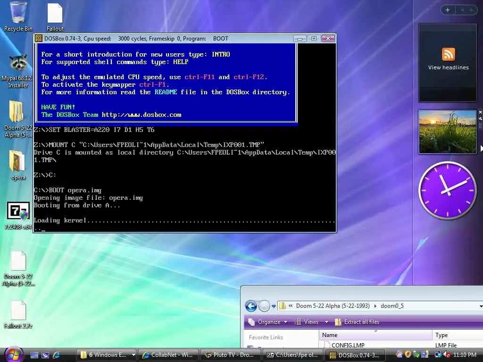The height and width of the screenshot is (362, 483).
Task: Open the Organize menu in Explorer
Action: 268,322
